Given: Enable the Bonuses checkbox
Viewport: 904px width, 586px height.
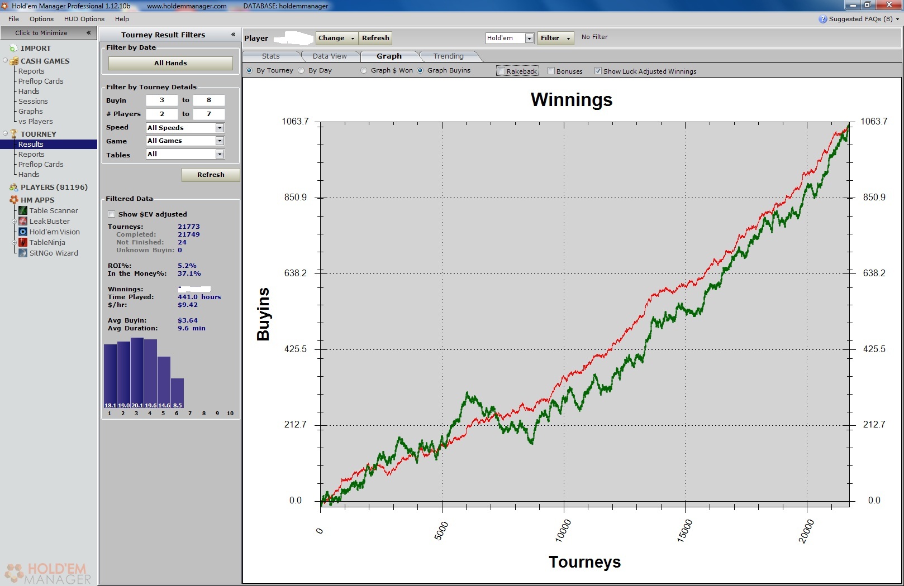Looking at the screenshot, I should coord(551,71).
